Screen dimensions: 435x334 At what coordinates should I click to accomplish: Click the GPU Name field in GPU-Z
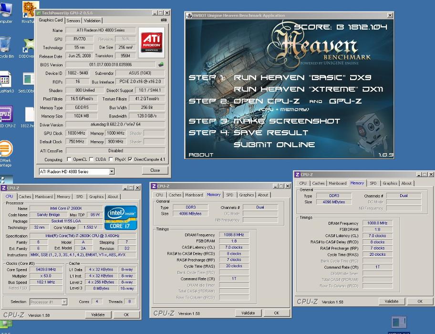point(101,30)
